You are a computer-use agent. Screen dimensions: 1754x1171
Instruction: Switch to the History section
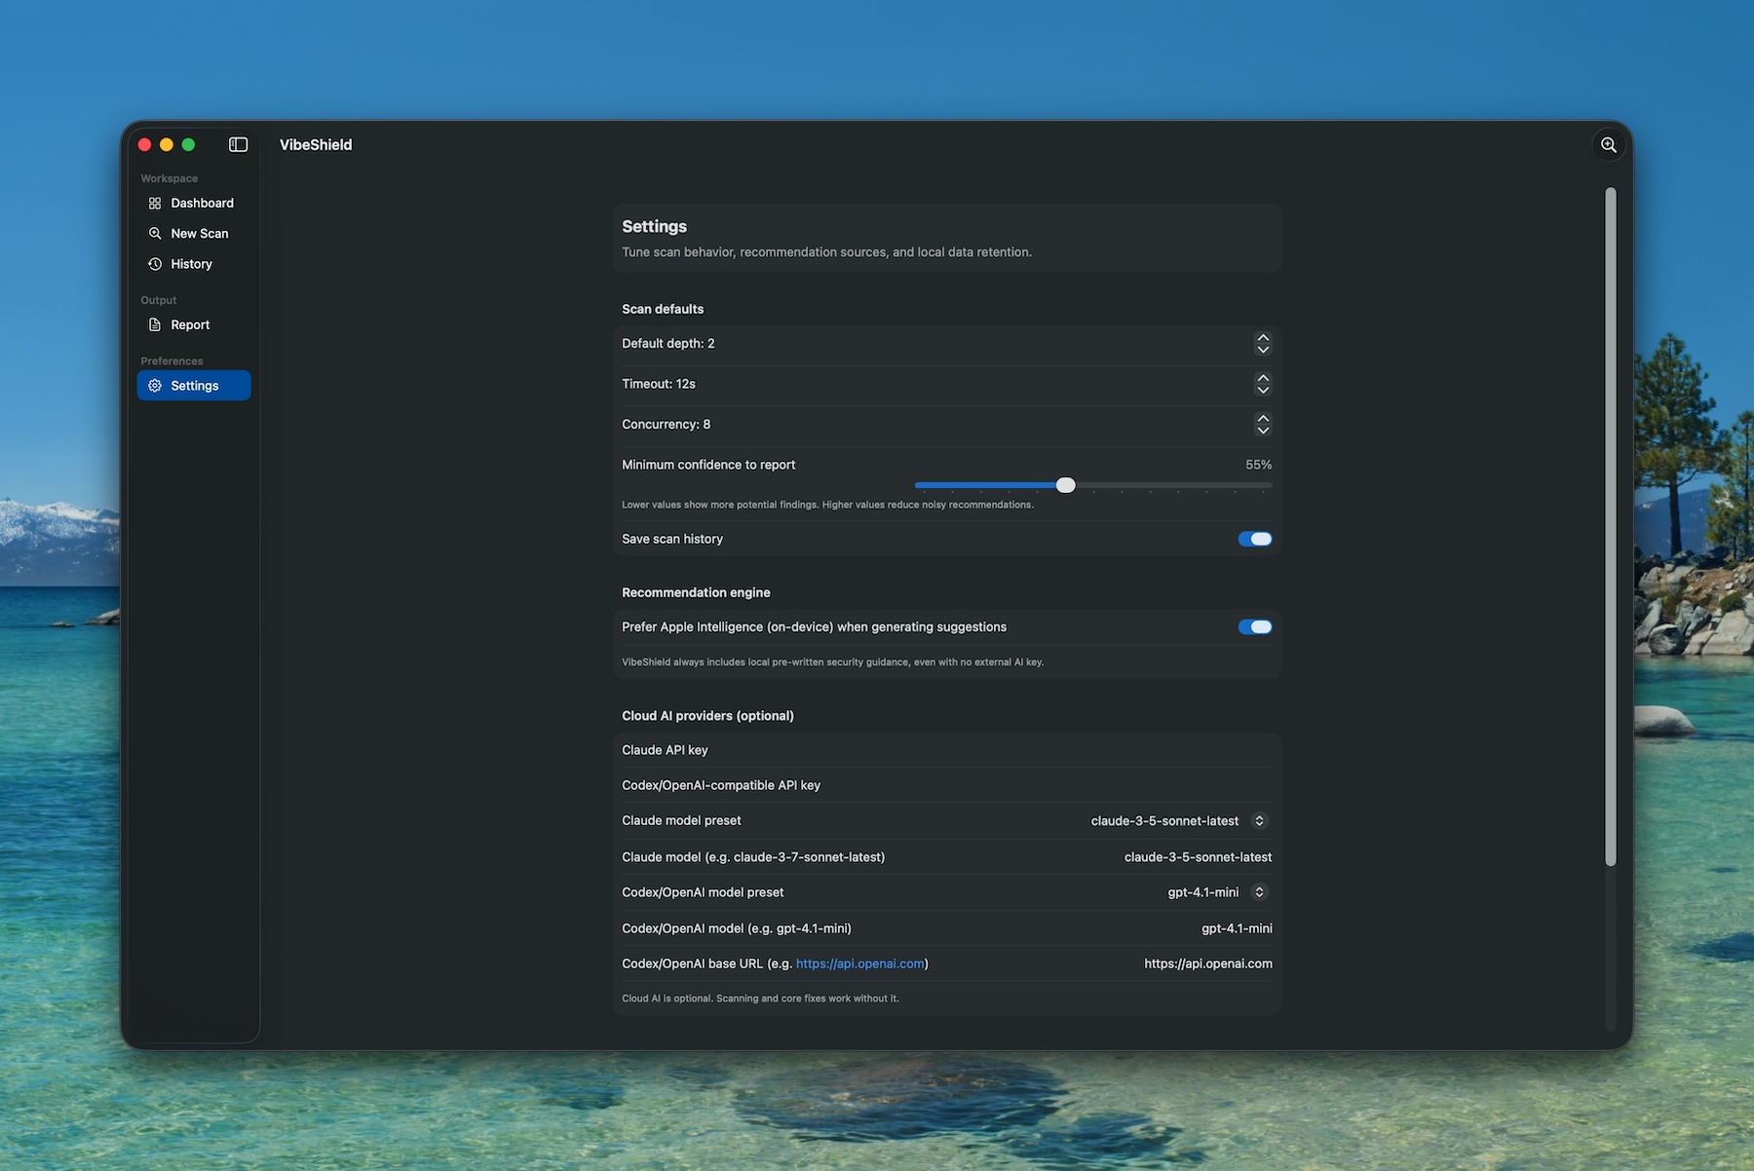[x=192, y=263]
